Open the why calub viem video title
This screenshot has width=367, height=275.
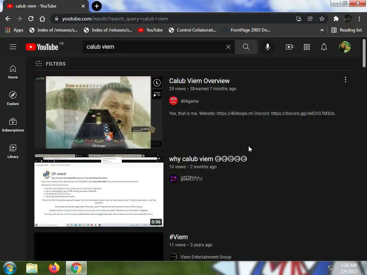(x=208, y=159)
